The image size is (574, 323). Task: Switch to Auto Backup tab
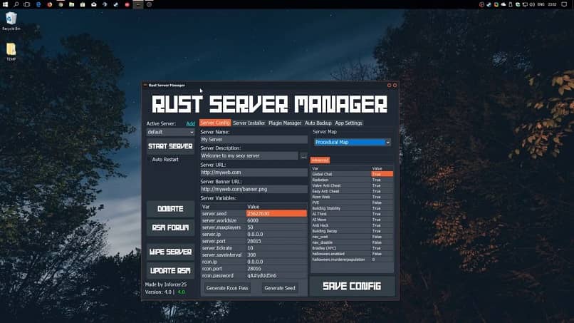coord(318,123)
